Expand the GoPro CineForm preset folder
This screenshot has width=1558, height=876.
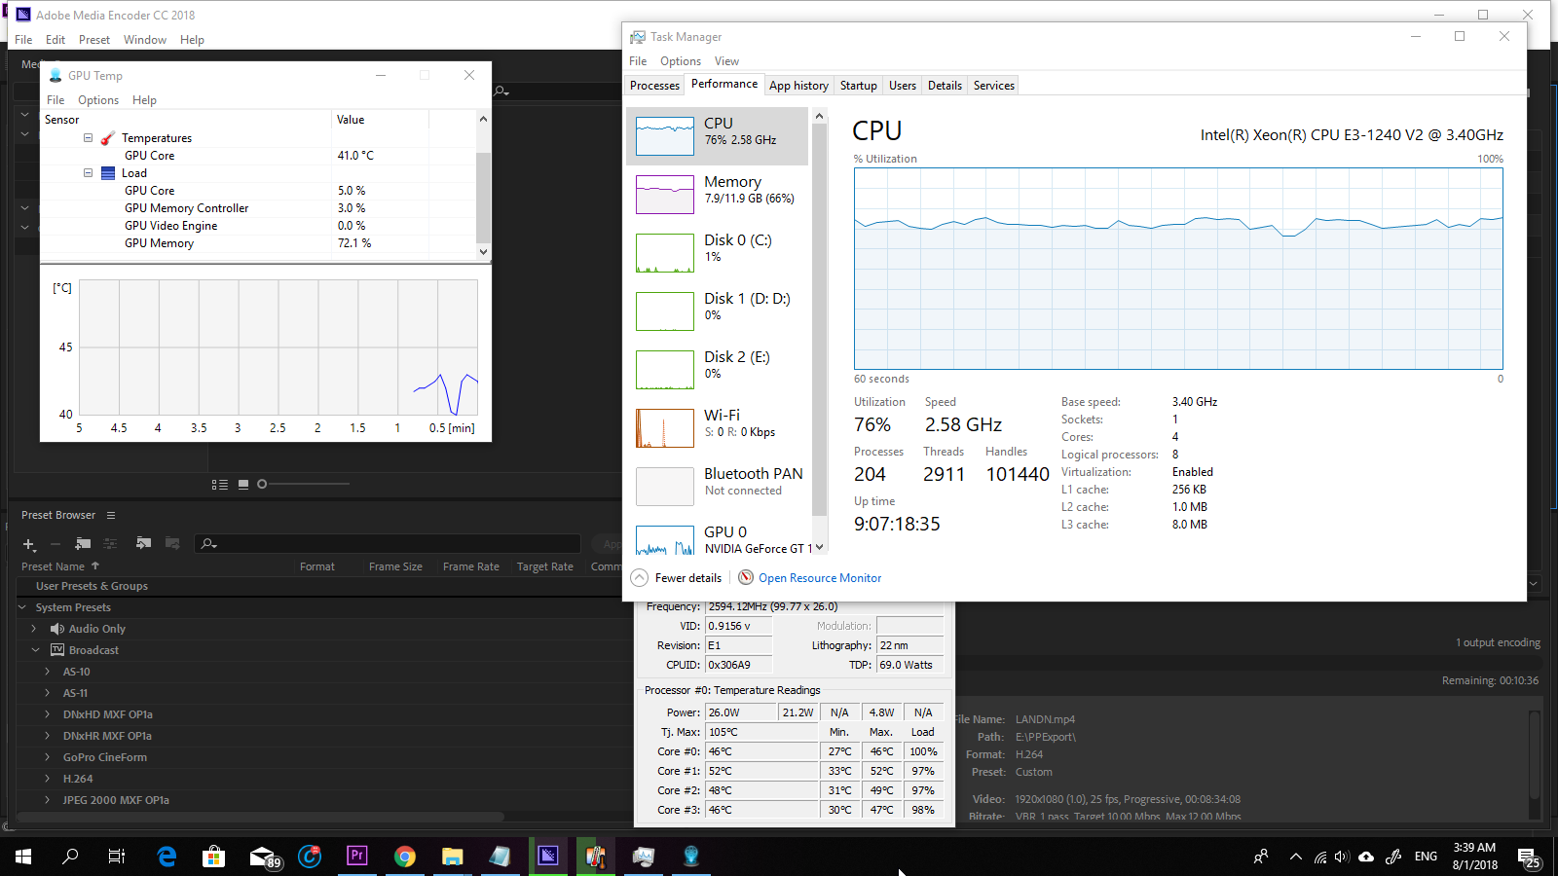[48, 757]
